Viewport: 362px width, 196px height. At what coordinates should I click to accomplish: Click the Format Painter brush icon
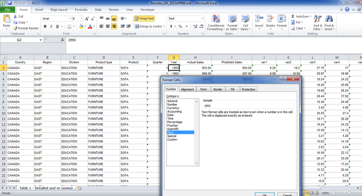click(16, 28)
